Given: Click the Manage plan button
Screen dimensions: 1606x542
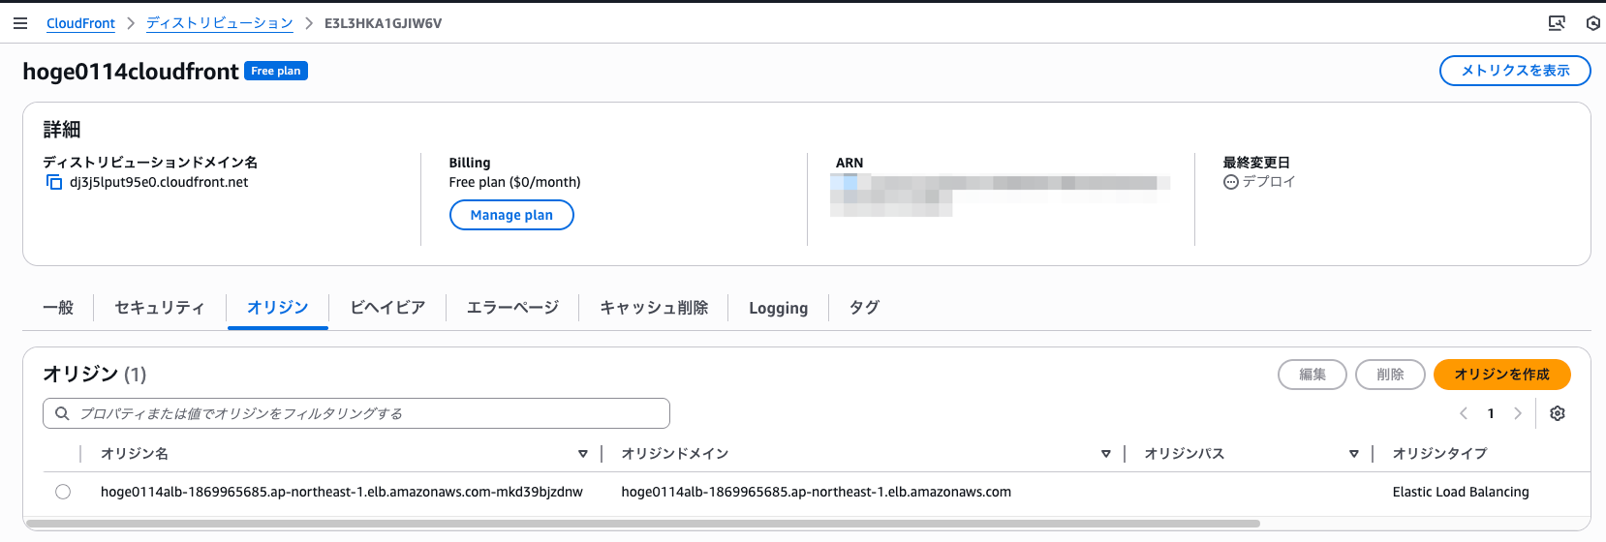Looking at the screenshot, I should pos(511,215).
